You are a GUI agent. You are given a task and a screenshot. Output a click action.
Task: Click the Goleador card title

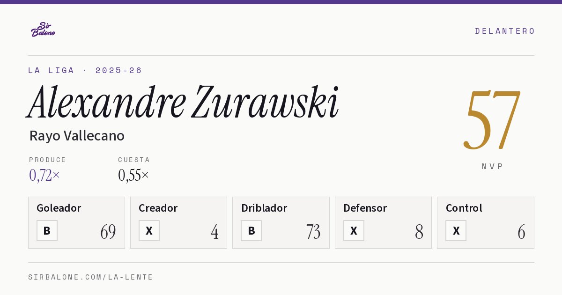click(59, 208)
